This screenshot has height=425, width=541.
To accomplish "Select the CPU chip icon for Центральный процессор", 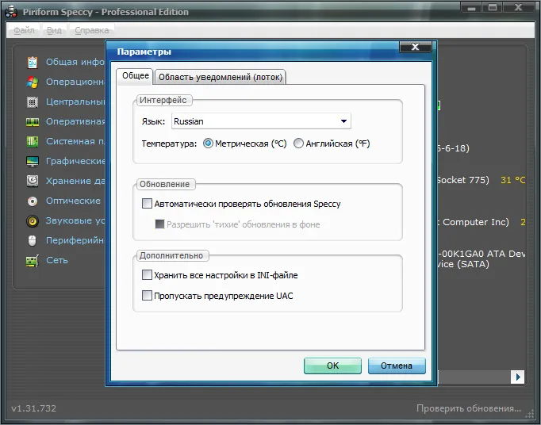I will (33, 102).
